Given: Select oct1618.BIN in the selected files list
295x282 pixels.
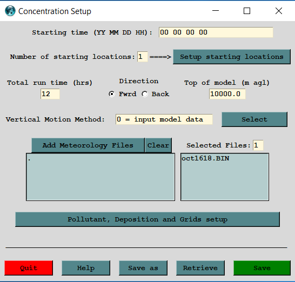Looking at the screenshot, I should pyautogui.click(x=205, y=158).
